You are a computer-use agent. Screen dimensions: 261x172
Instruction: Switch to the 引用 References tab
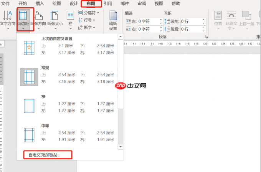point(108,3)
